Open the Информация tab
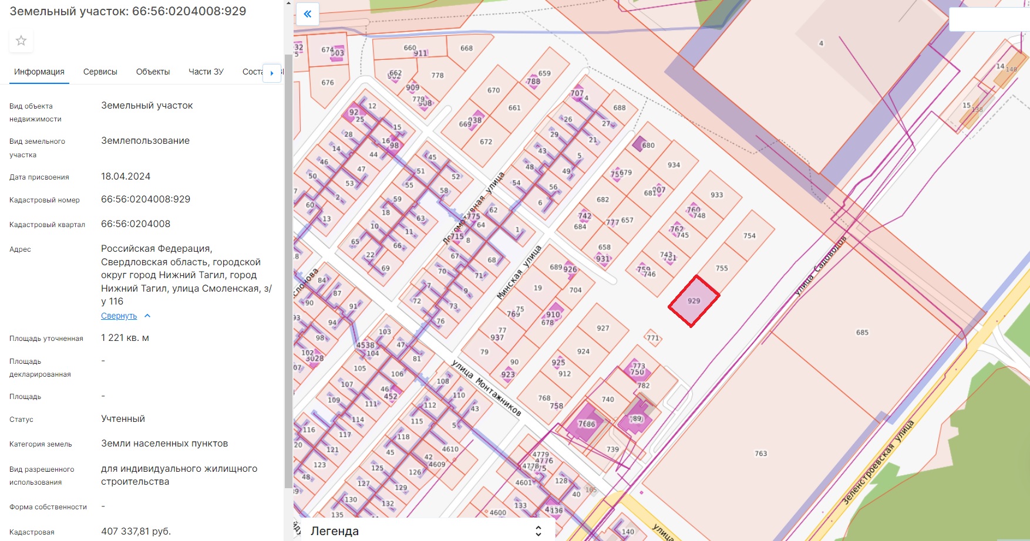This screenshot has width=1030, height=541. (x=39, y=72)
